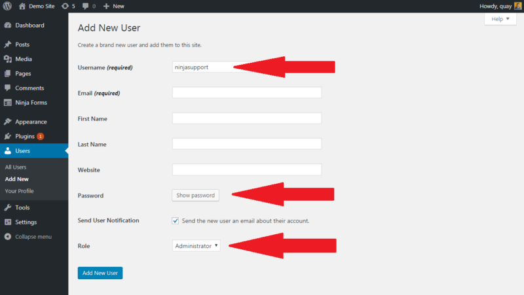The image size is (524, 295).
Task: Click the 'Website' field label
Action: pos(88,170)
